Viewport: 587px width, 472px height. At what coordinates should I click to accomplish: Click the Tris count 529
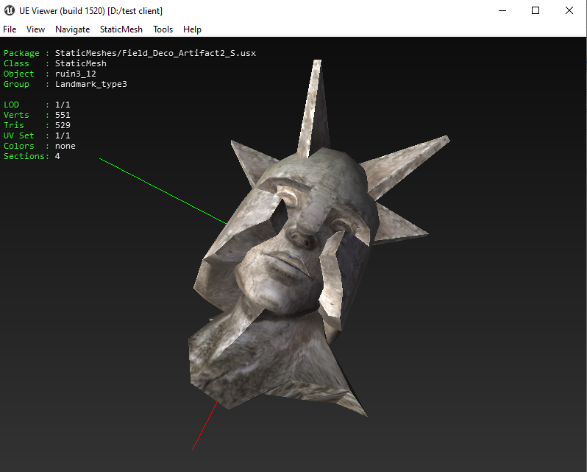63,126
